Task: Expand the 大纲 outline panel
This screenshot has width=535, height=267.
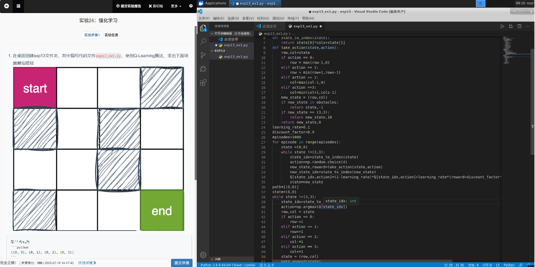Action: (212, 259)
